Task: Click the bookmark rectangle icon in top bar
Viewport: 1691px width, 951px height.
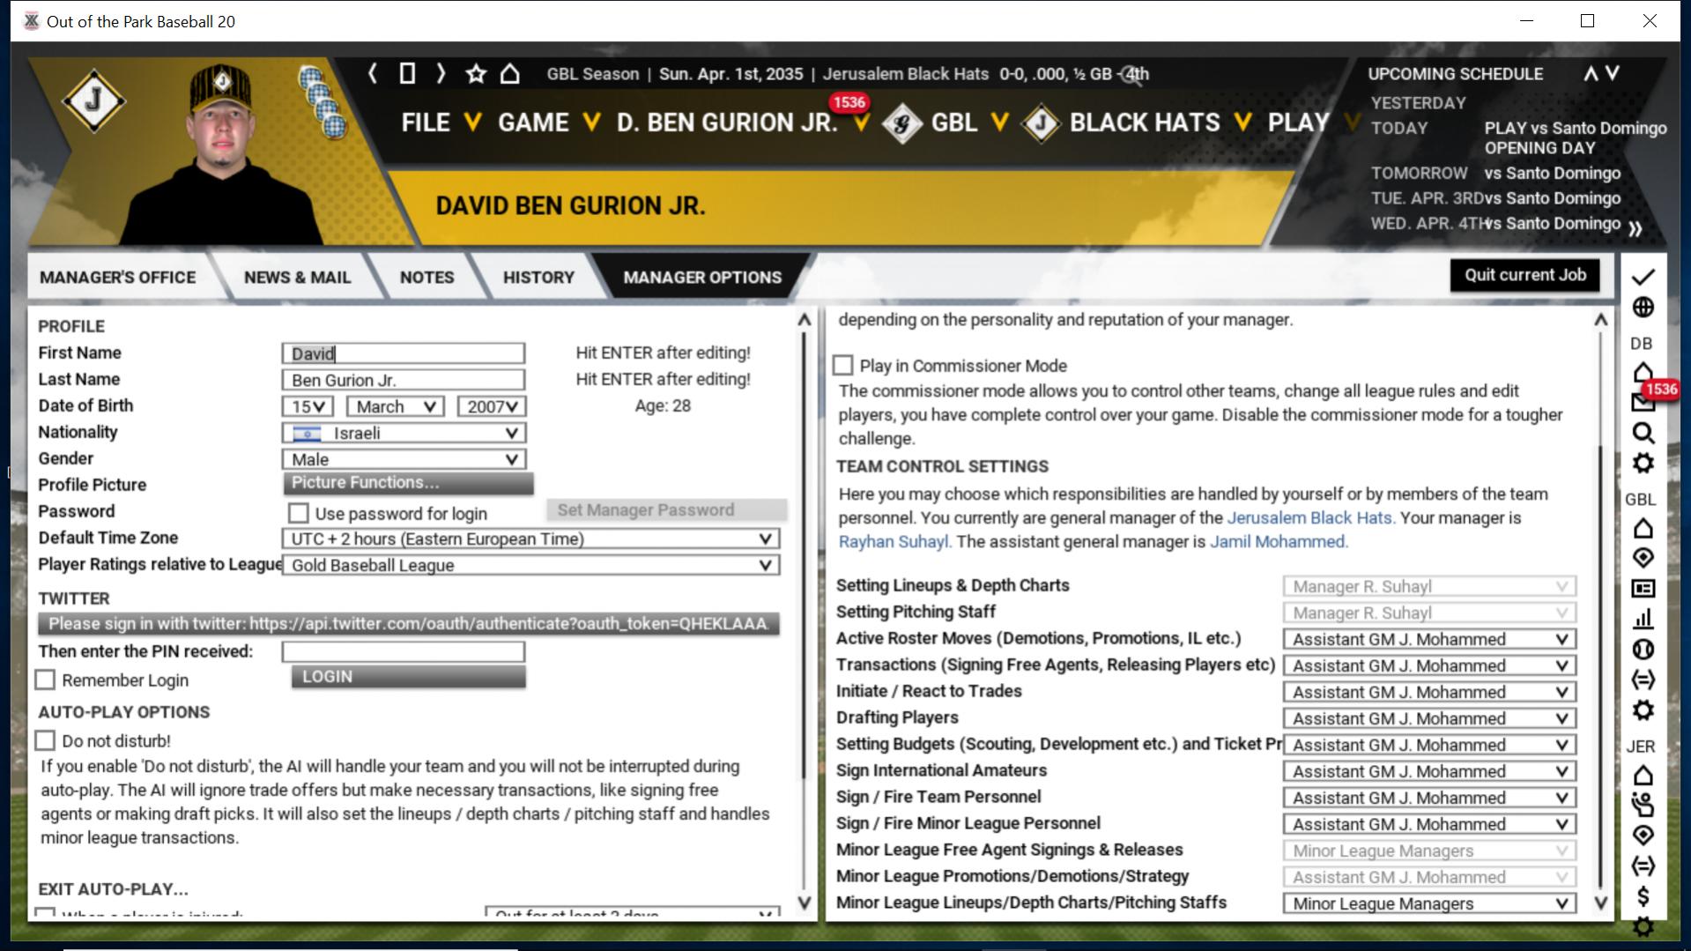Action: (x=407, y=73)
